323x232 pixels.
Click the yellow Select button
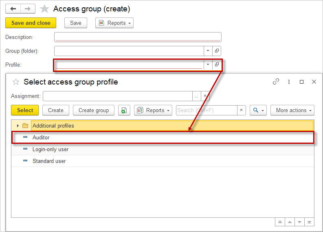click(25, 111)
